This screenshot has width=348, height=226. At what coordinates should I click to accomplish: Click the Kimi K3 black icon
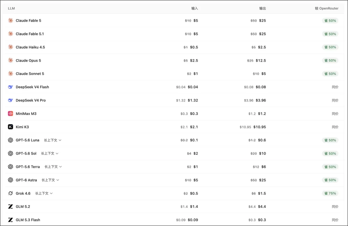(x=10, y=127)
